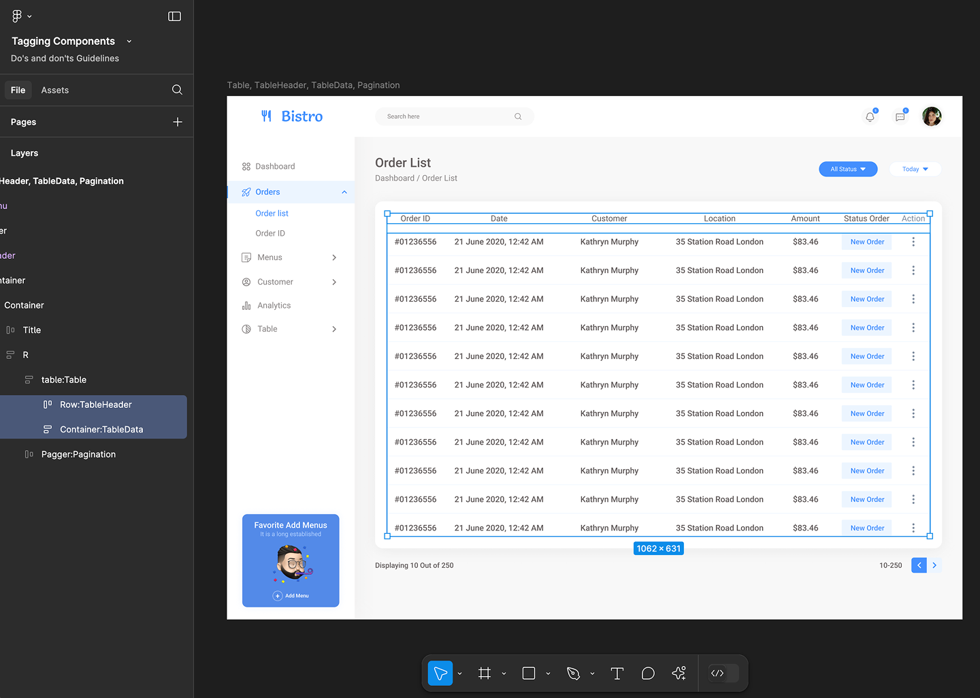This screenshot has width=980, height=698.
Task: Click the Table pie icon in sidebar
Action: coord(246,329)
